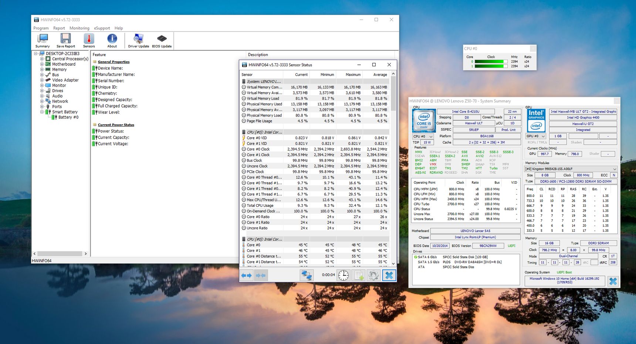This screenshot has width=636, height=344.
Task: Open the eSupport menu
Action: coord(102,28)
